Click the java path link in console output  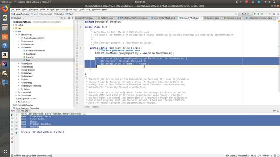[53, 114]
